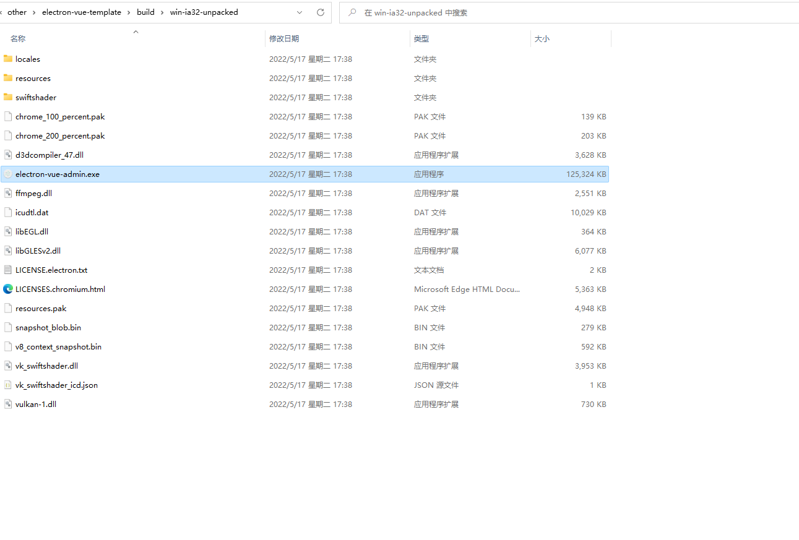Open the address bar history dropdown
The height and width of the screenshot is (540, 799).
pos(300,12)
